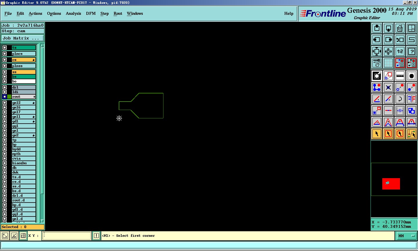Screen dimensions: 418x251
Task: Click the Job Matrix button
Action: coord(23,38)
